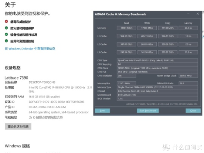Click Motherboard Dell Latitude 7390 field
The height and width of the screenshot is (153, 204).
click(x=157, y=95)
